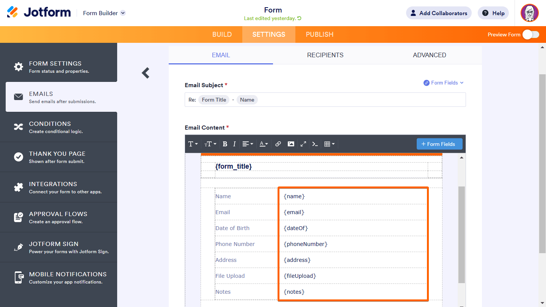The height and width of the screenshot is (307, 546).
Task: Open the user avatar profile menu
Action: pyautogui.click(x=529, y=13)
